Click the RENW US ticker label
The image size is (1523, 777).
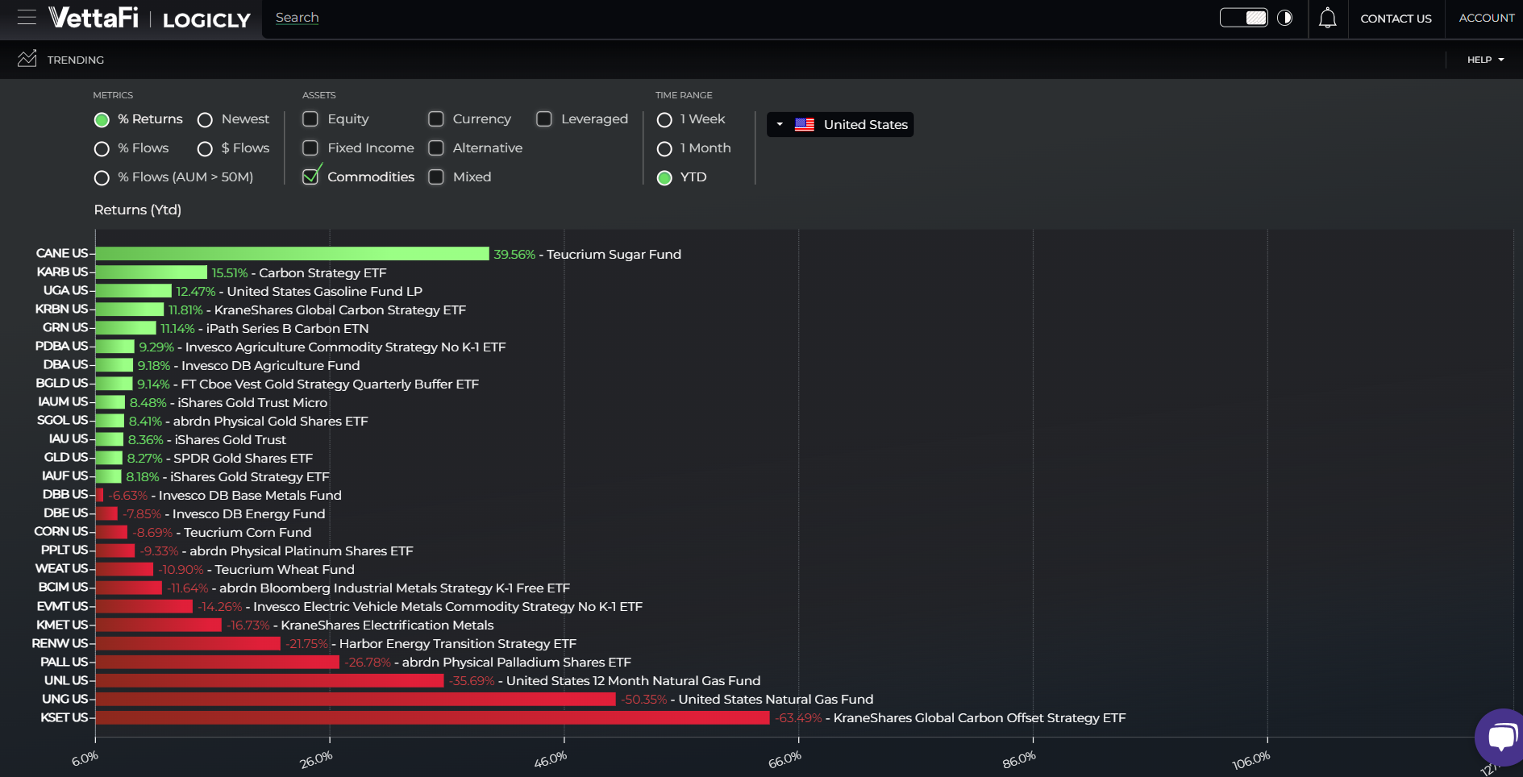60,643
